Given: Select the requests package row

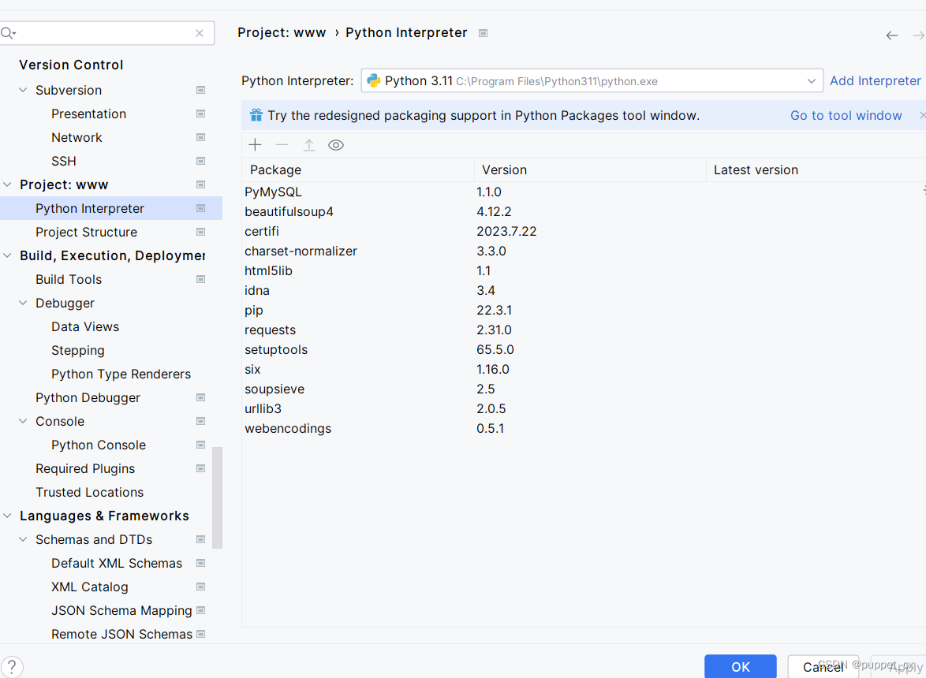Looking at the screenshot, I should (270, 330).
